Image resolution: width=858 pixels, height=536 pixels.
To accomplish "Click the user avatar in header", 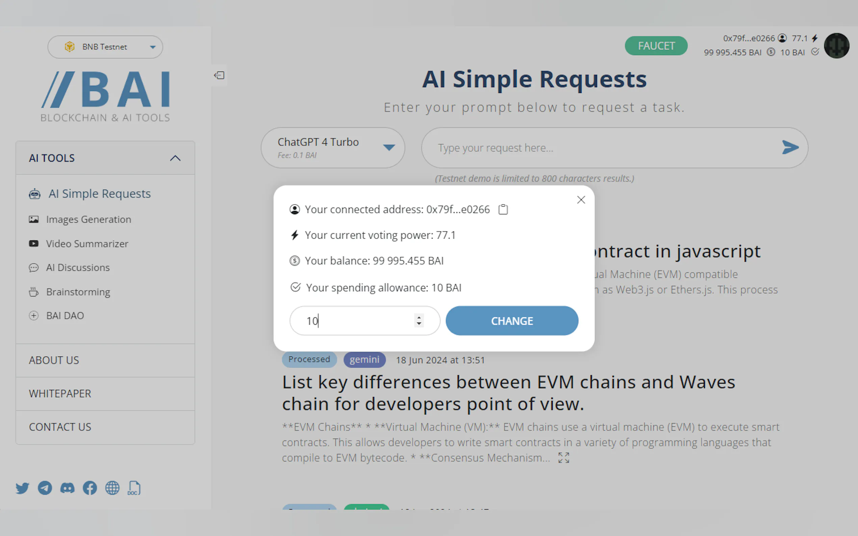I will pos(836,46).
